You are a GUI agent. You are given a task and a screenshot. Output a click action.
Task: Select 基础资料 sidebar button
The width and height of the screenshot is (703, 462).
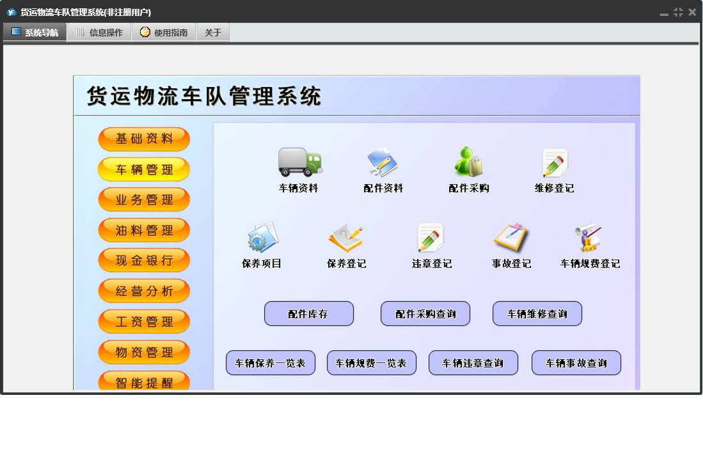pyautogui.click(x=144, y=139)
